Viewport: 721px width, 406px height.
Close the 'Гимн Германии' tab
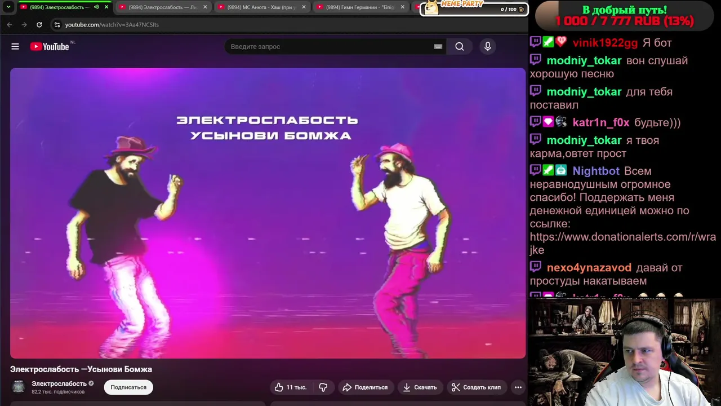pyautogui.click(x=402, y=7)
